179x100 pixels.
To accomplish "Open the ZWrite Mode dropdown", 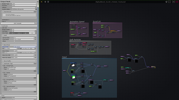I will pyautogui.click(x=24, y=38).
